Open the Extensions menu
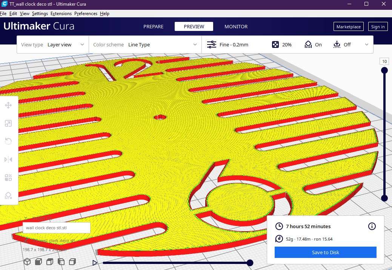 pyautogui.click(x=61, y=14)
